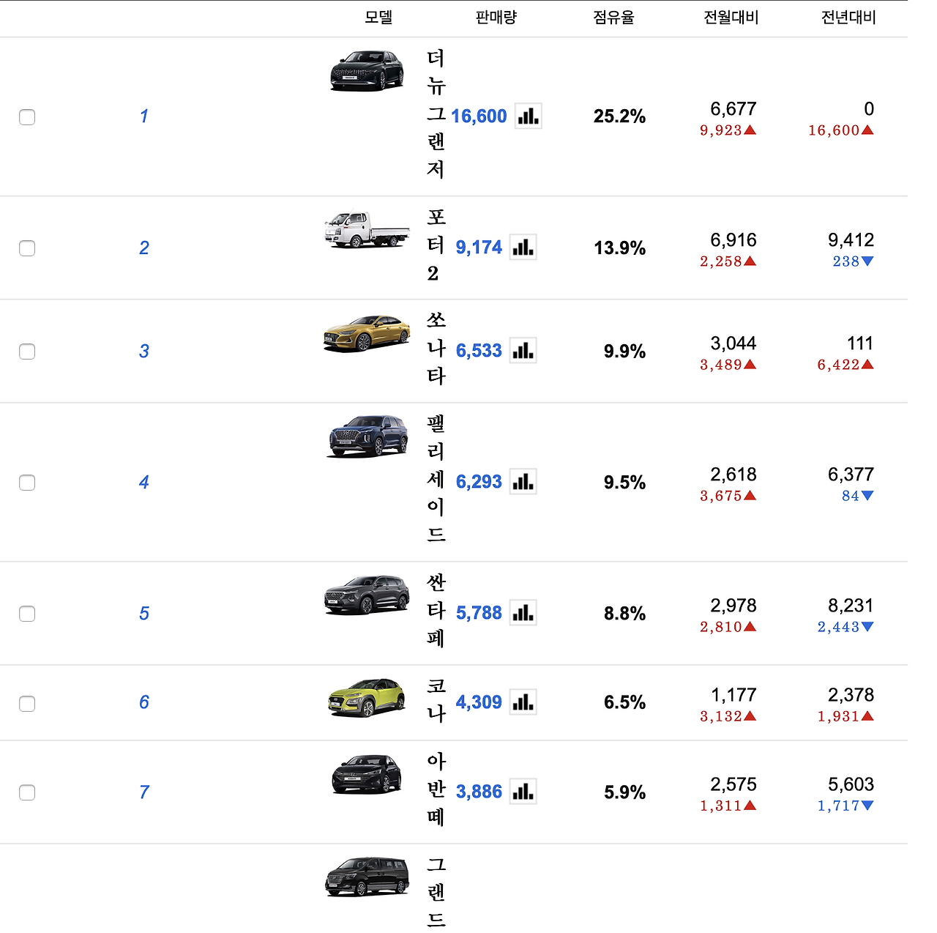Click the 점유율 column header
This screenshot has width=937, height=933.
pyautogui.click(x=613, y=17)
